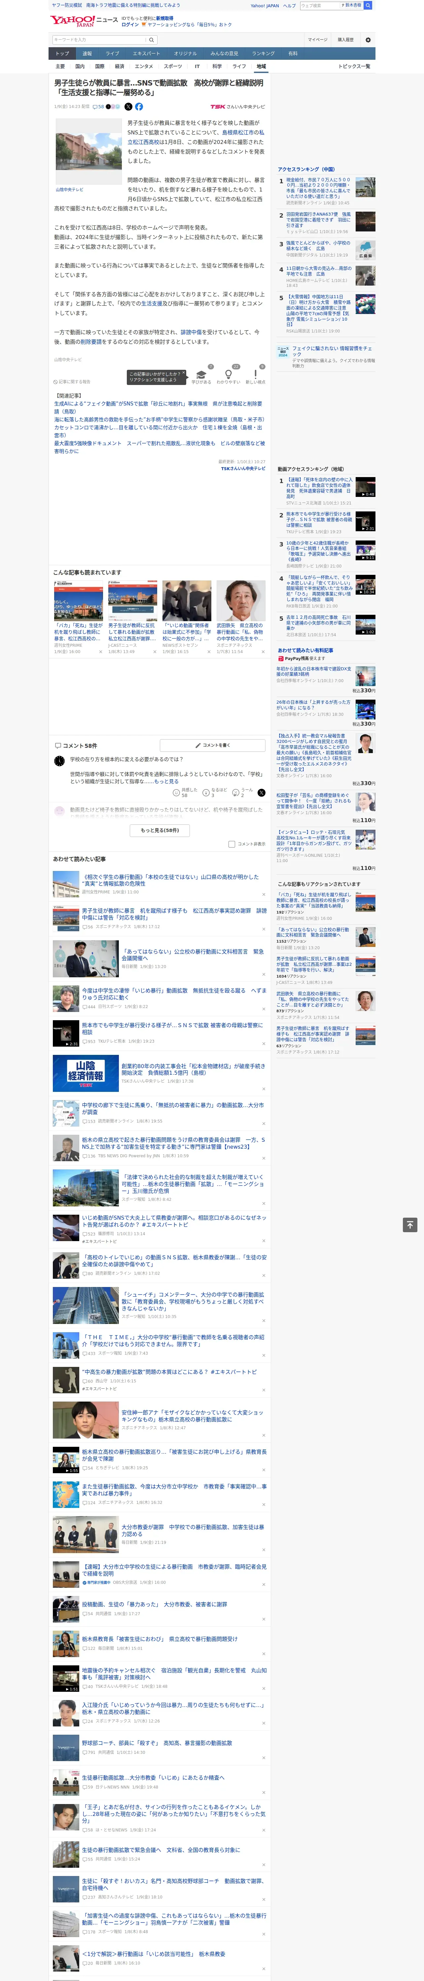Open recommended card 武田鉄矢 県立高校の
This screenshot has height=1981, width=424.
tap(241, 617)
